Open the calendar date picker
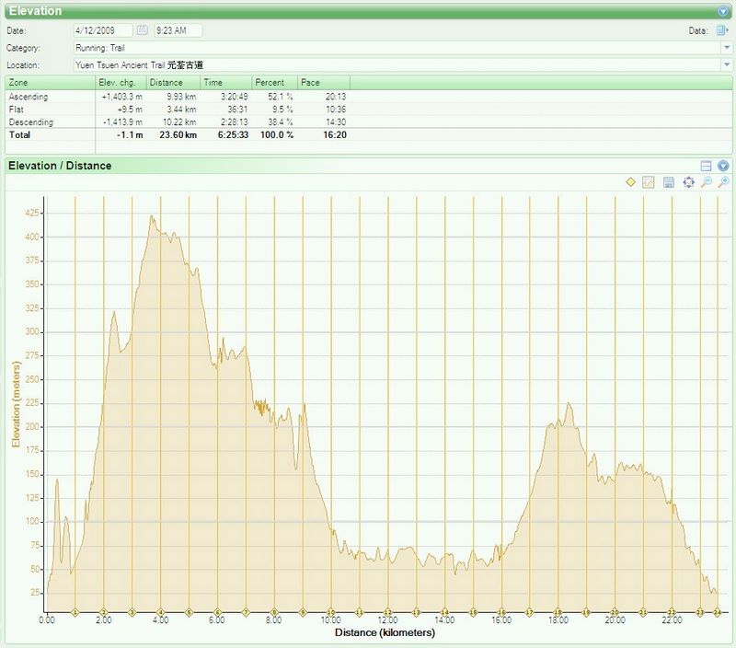 [142, 30]
